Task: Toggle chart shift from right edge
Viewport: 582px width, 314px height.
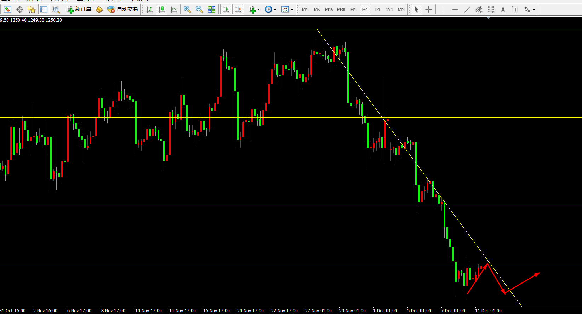Action: point(238,10)
